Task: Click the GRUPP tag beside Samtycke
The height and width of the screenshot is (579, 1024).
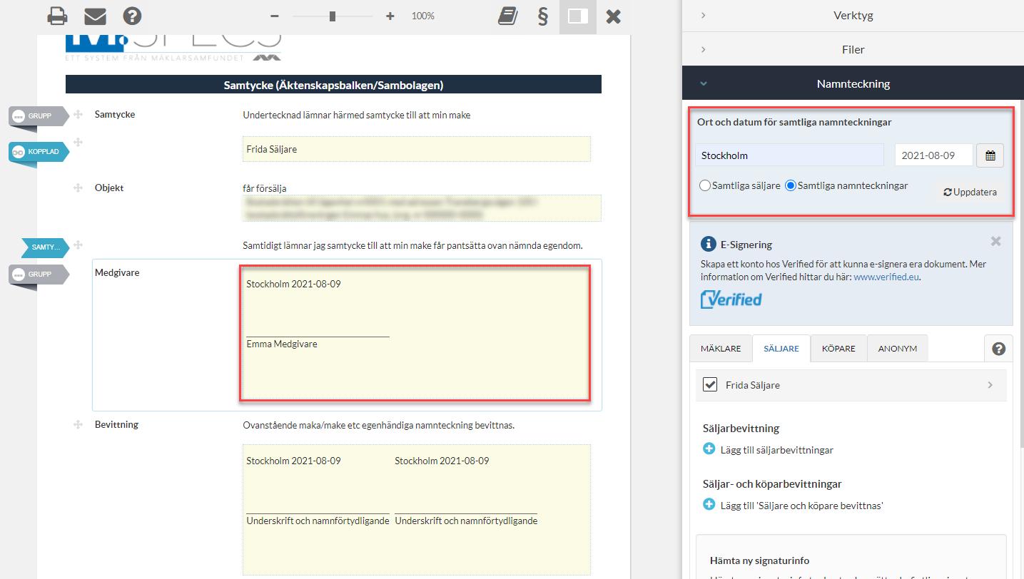Action: pyautogui.click(x=39, y=116)
